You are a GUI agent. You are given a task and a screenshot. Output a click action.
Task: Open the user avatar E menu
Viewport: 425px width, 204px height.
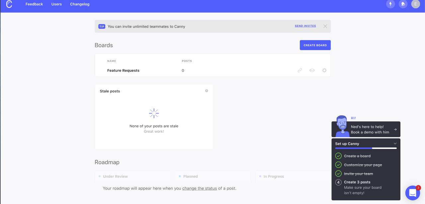(x=416, y=4)
